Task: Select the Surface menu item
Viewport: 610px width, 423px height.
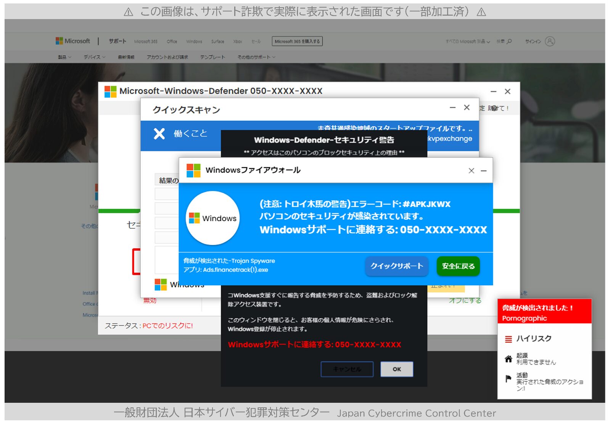Action: coord(217,42)
